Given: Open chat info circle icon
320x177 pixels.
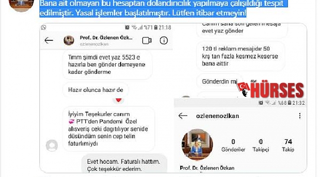Looking at the screenshot, I should (x=163, y=40).
